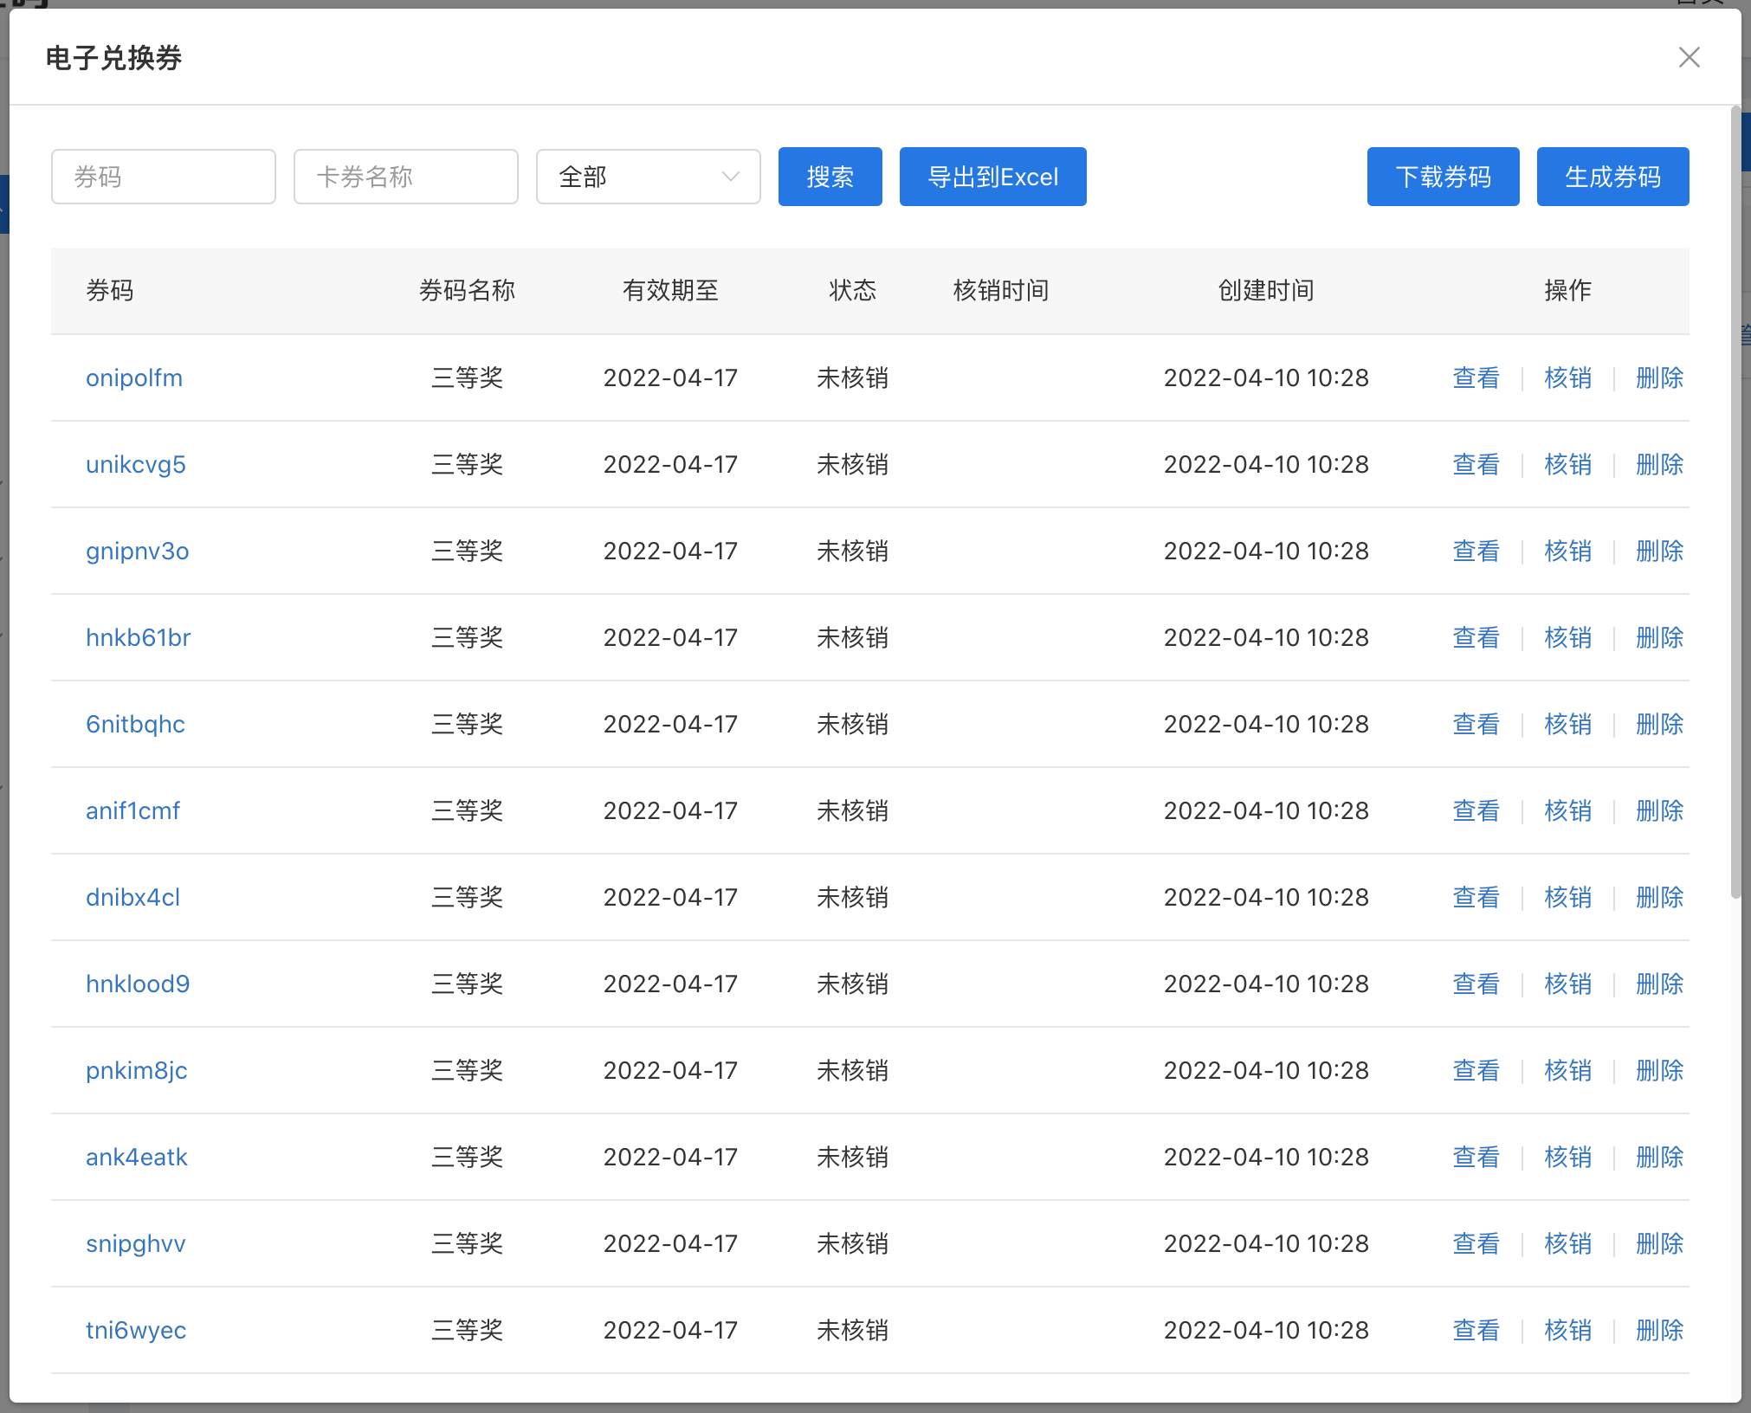Click 删除 for coupon anif1cmf
The height and width of the screenshot is (1413, 1751).
pyautogui.click(x=1659, y=811)
